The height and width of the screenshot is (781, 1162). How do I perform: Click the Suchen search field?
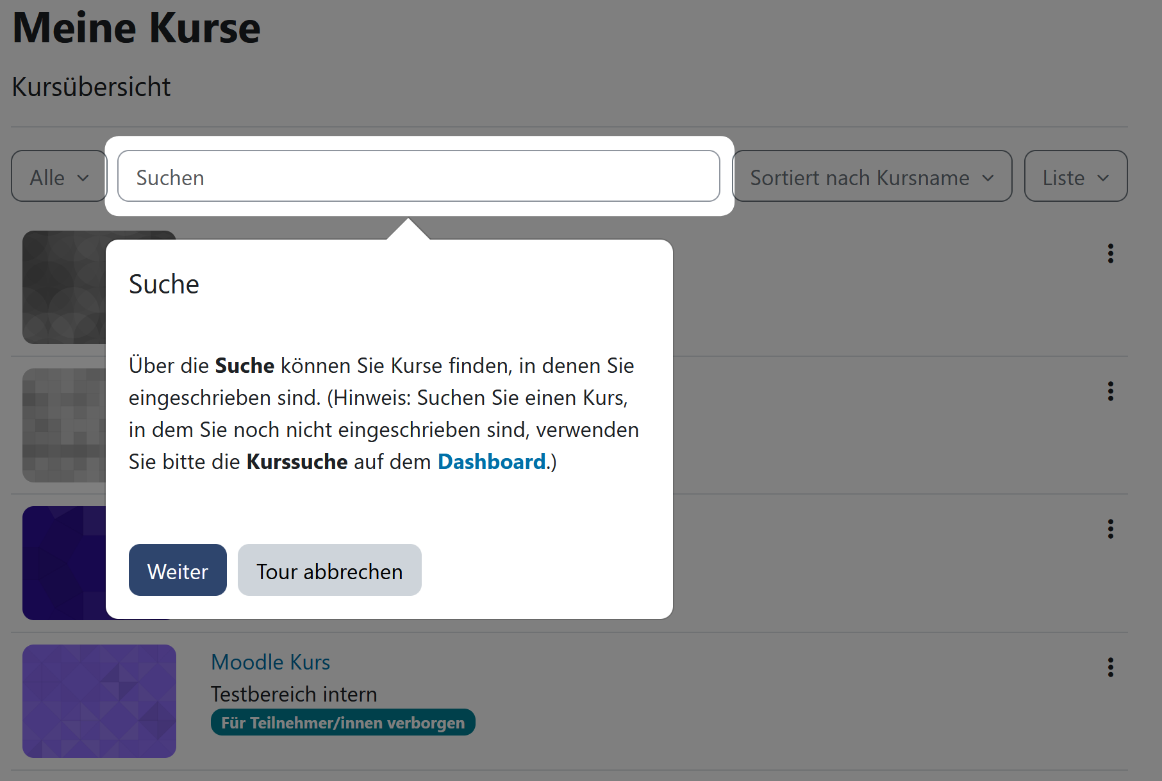pos(419,177)
